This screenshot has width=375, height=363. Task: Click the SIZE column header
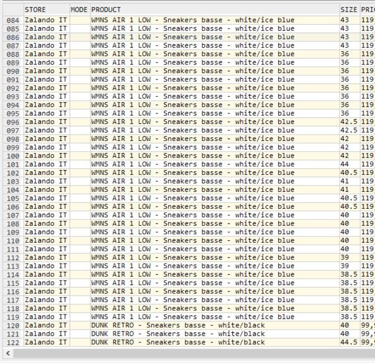coord(350,10)
